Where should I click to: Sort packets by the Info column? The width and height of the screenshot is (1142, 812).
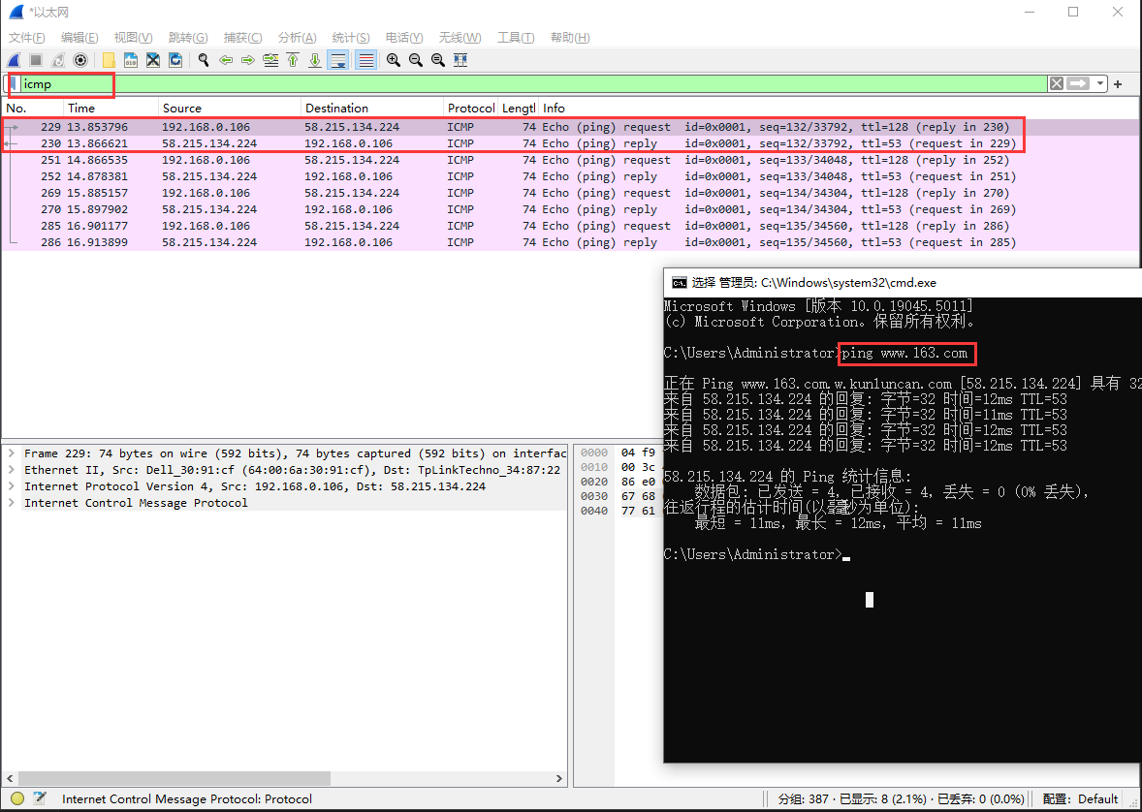click(839, 108)
